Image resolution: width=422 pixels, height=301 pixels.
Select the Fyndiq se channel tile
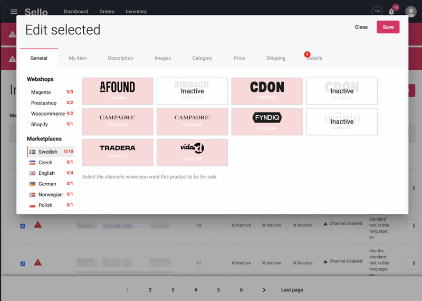tap(267, 122)
